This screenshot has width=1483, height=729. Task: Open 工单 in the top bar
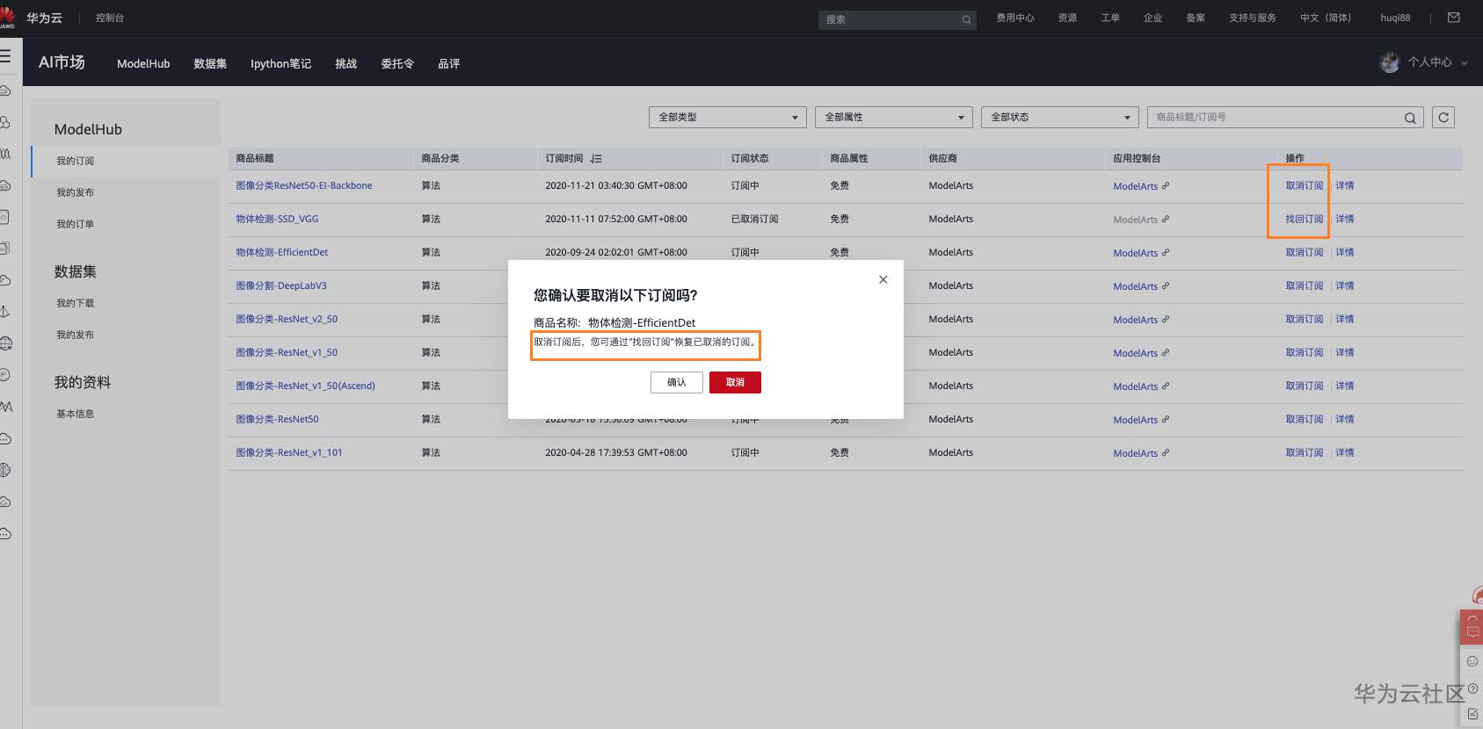[1110, 18]
